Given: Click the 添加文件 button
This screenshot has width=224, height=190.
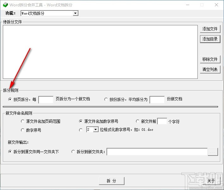Looking at the screenshot, I should (210, 29).
